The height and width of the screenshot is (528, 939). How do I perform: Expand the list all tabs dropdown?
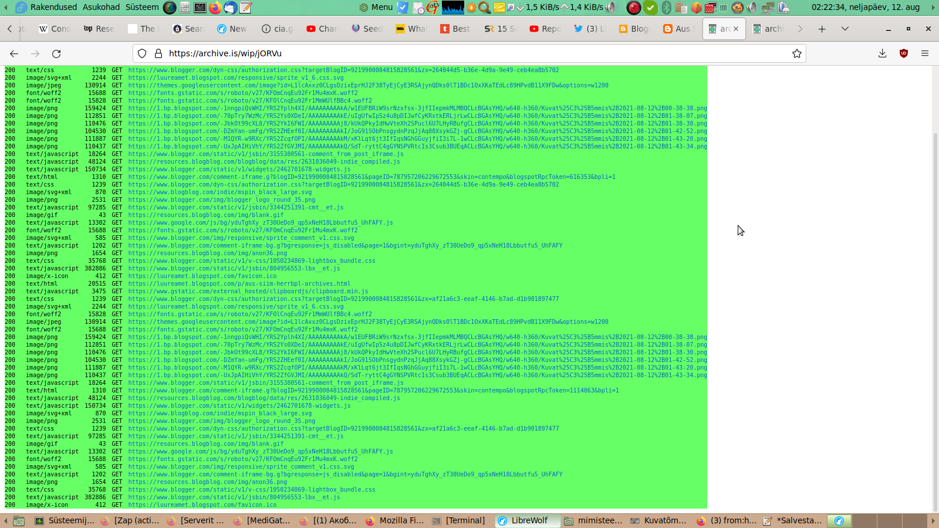(845, 29)
